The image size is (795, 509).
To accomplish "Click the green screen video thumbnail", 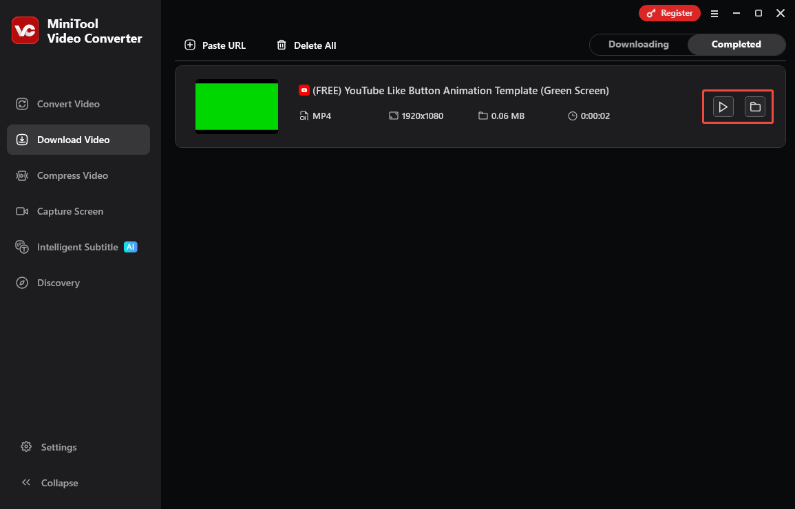I will click(236, 107).
